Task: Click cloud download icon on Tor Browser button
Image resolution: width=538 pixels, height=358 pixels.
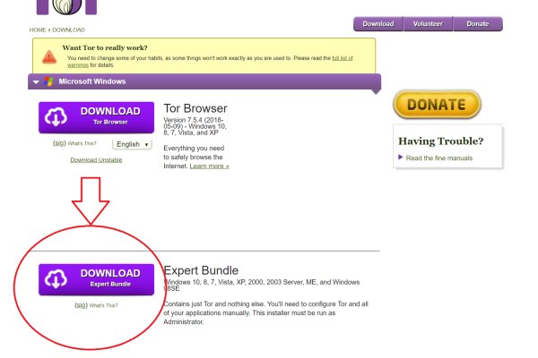Action: (x=56, y=116)
